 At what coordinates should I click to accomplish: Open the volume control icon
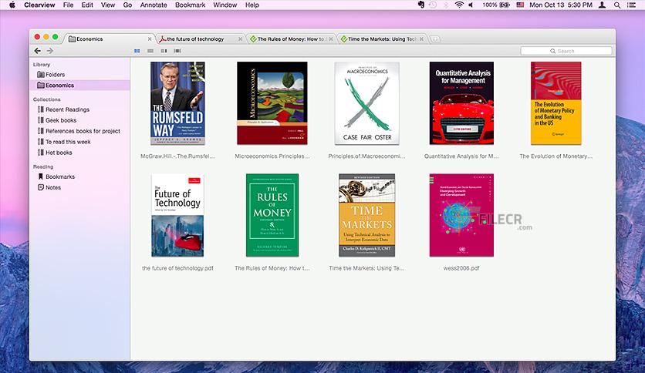coord(471,5)
